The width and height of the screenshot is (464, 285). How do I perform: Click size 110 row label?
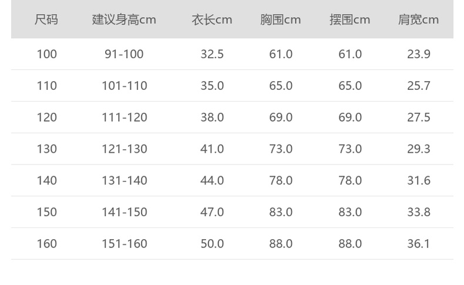[x=46, y=86]
